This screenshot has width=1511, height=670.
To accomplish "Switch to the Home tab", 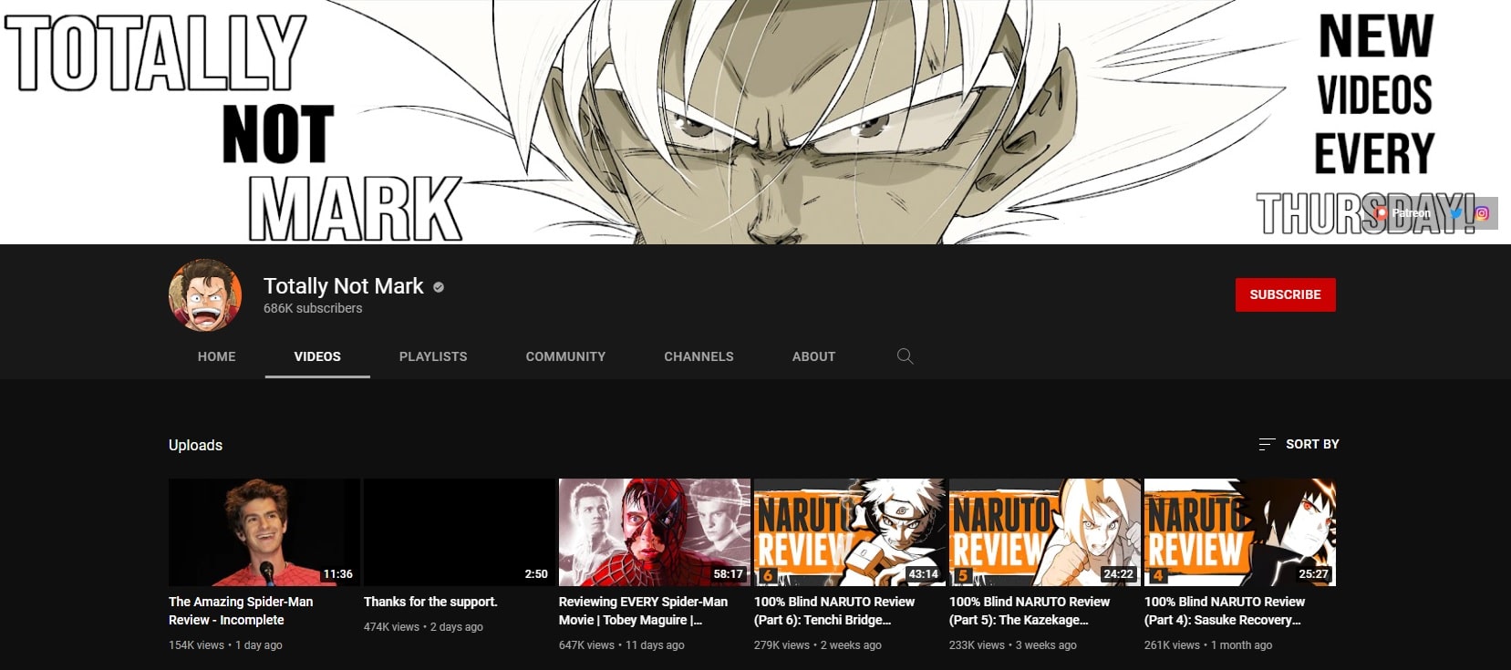I will (217, 356).
